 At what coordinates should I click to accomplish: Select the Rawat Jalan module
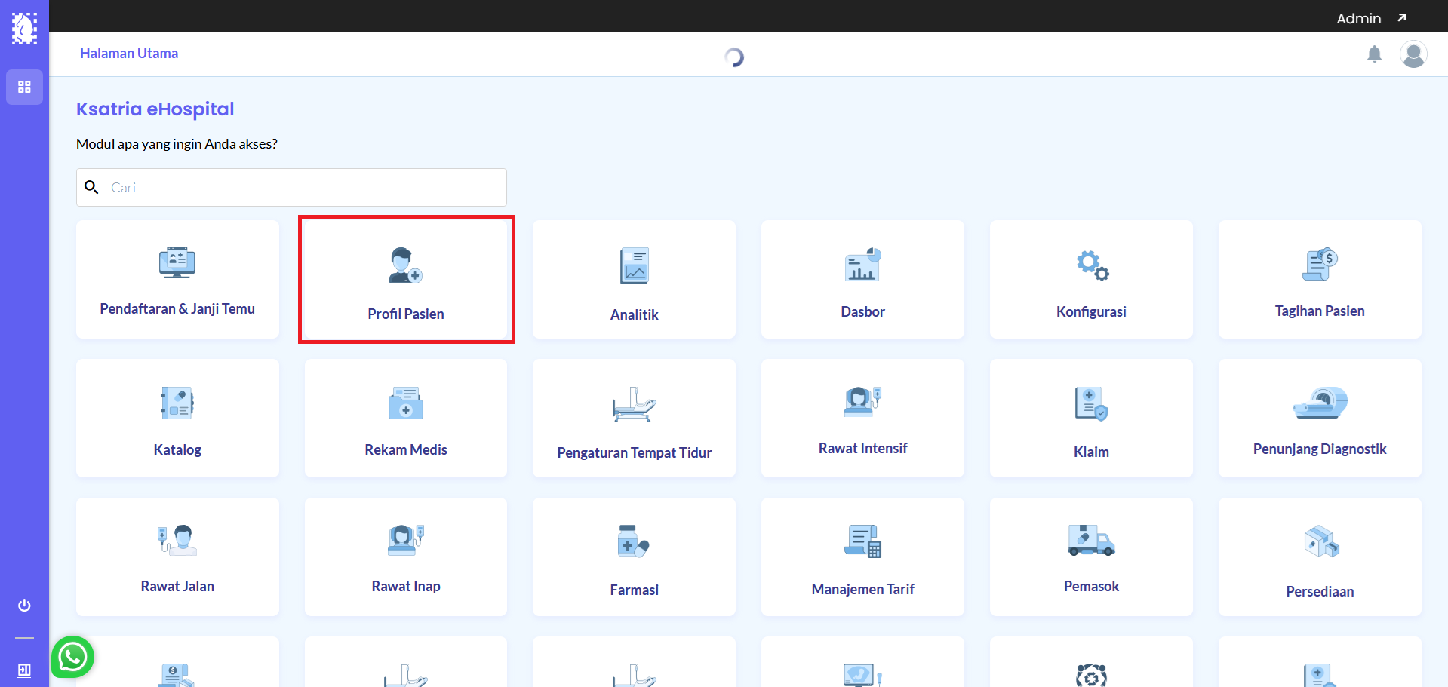(177, 557)
